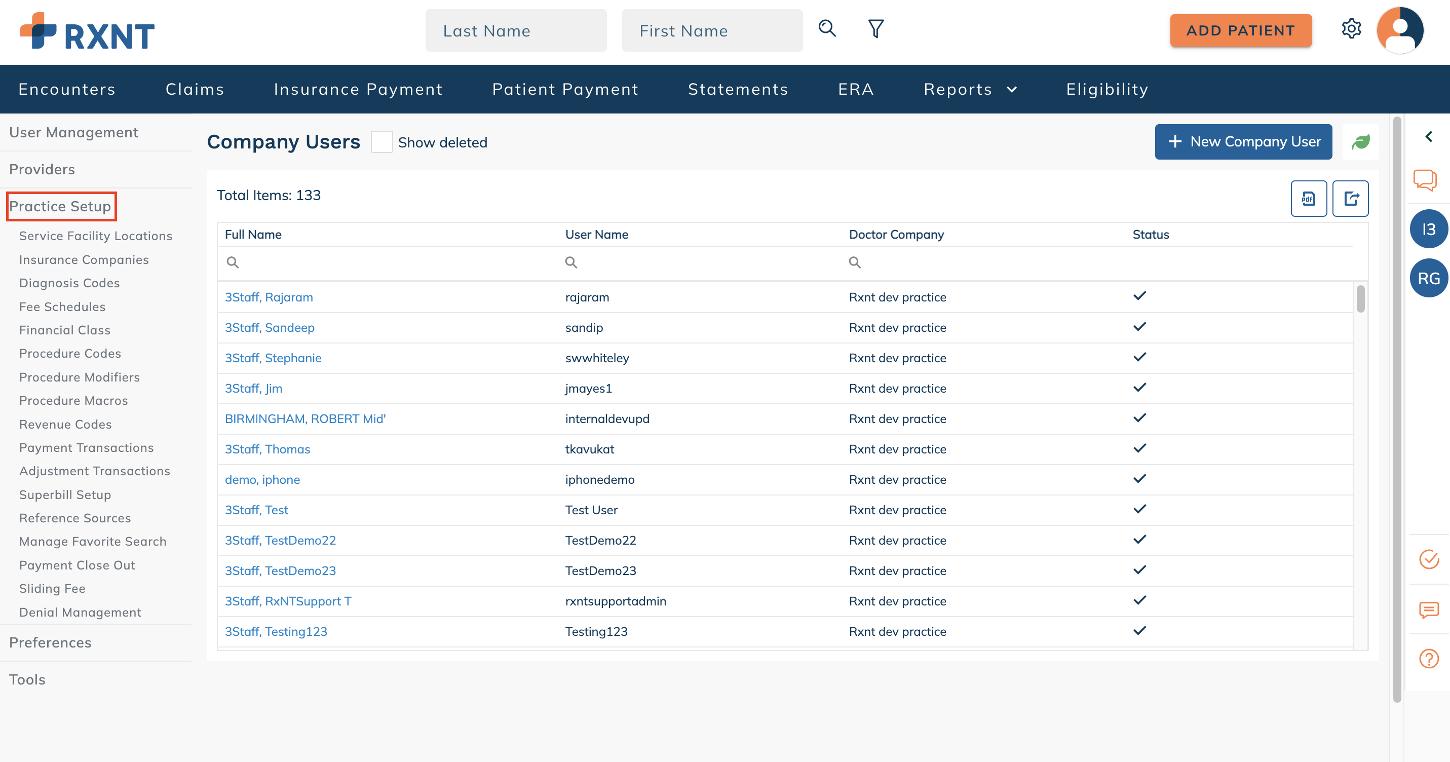Open Adjustment Transactions setup
The width and height of the screenshot is (1450, 762).
coord(95,471)
